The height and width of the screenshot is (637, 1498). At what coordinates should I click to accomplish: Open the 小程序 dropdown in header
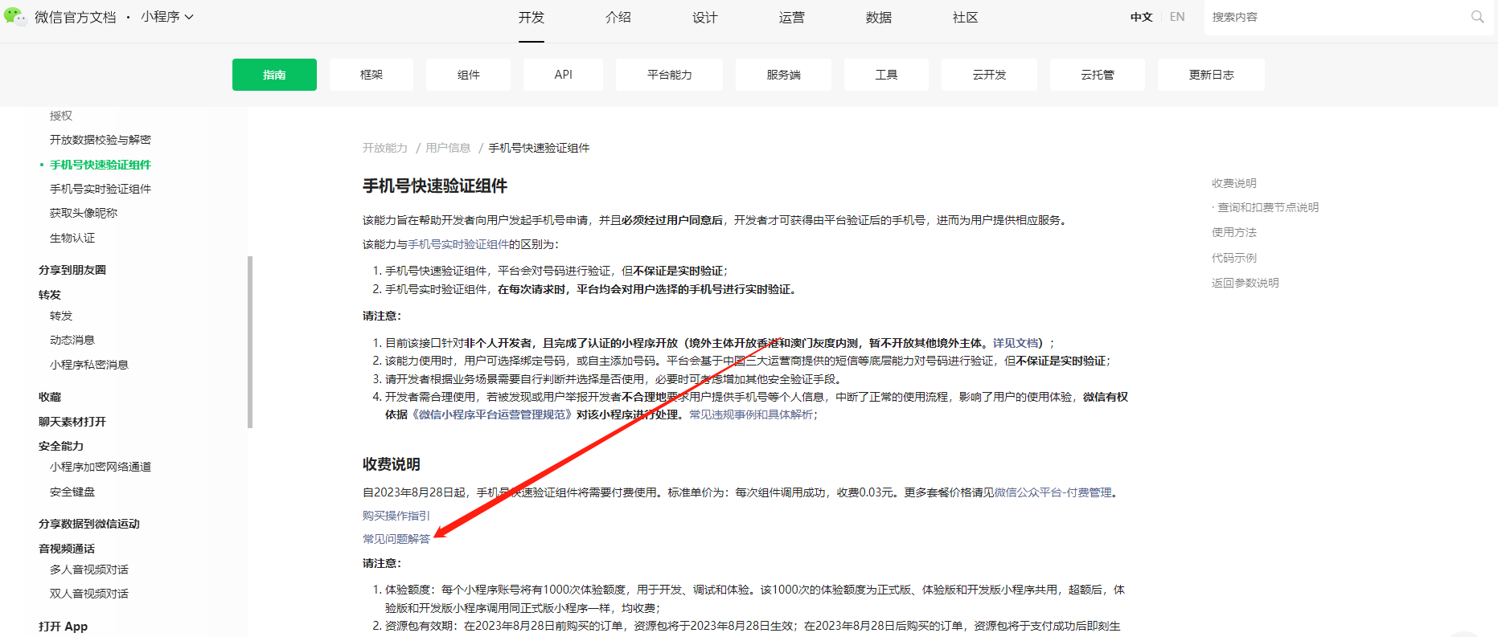[167, 17]
